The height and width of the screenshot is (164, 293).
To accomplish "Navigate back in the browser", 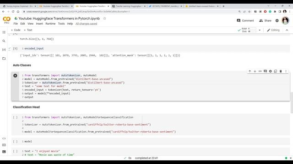I will pos(3,11).
